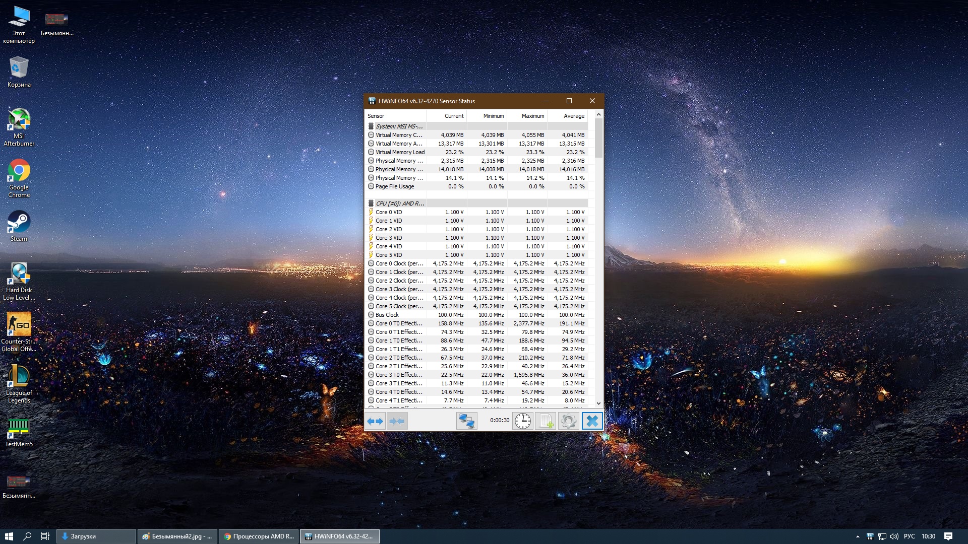This screenshot has width=968, height=544.
Task: Open sensor settings gear icon
Action: [568, 421]
